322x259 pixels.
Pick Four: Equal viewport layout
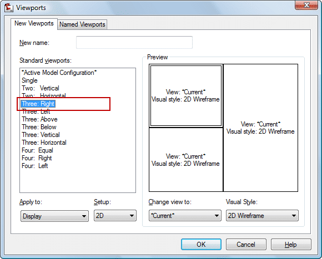click(37, 150)
